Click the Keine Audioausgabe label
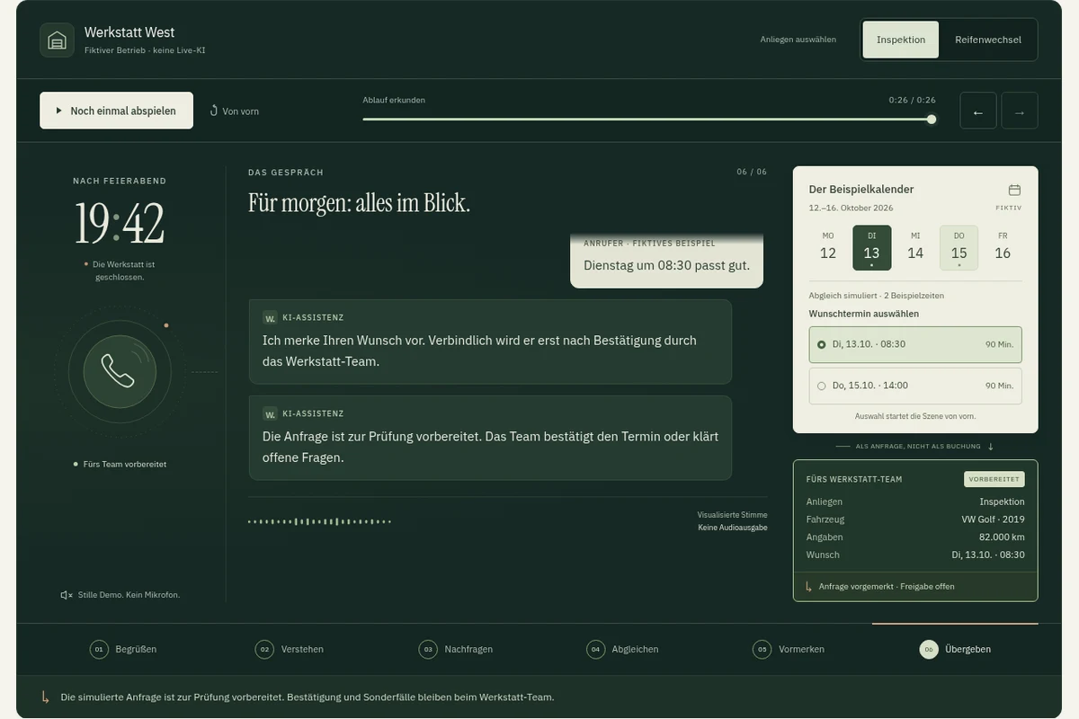The image size is (1079, 719). (x=733, y=528)
